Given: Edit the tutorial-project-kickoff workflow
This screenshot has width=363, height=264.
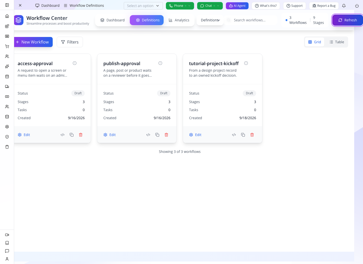Looking at the screenshot, I should pos(195,135).
